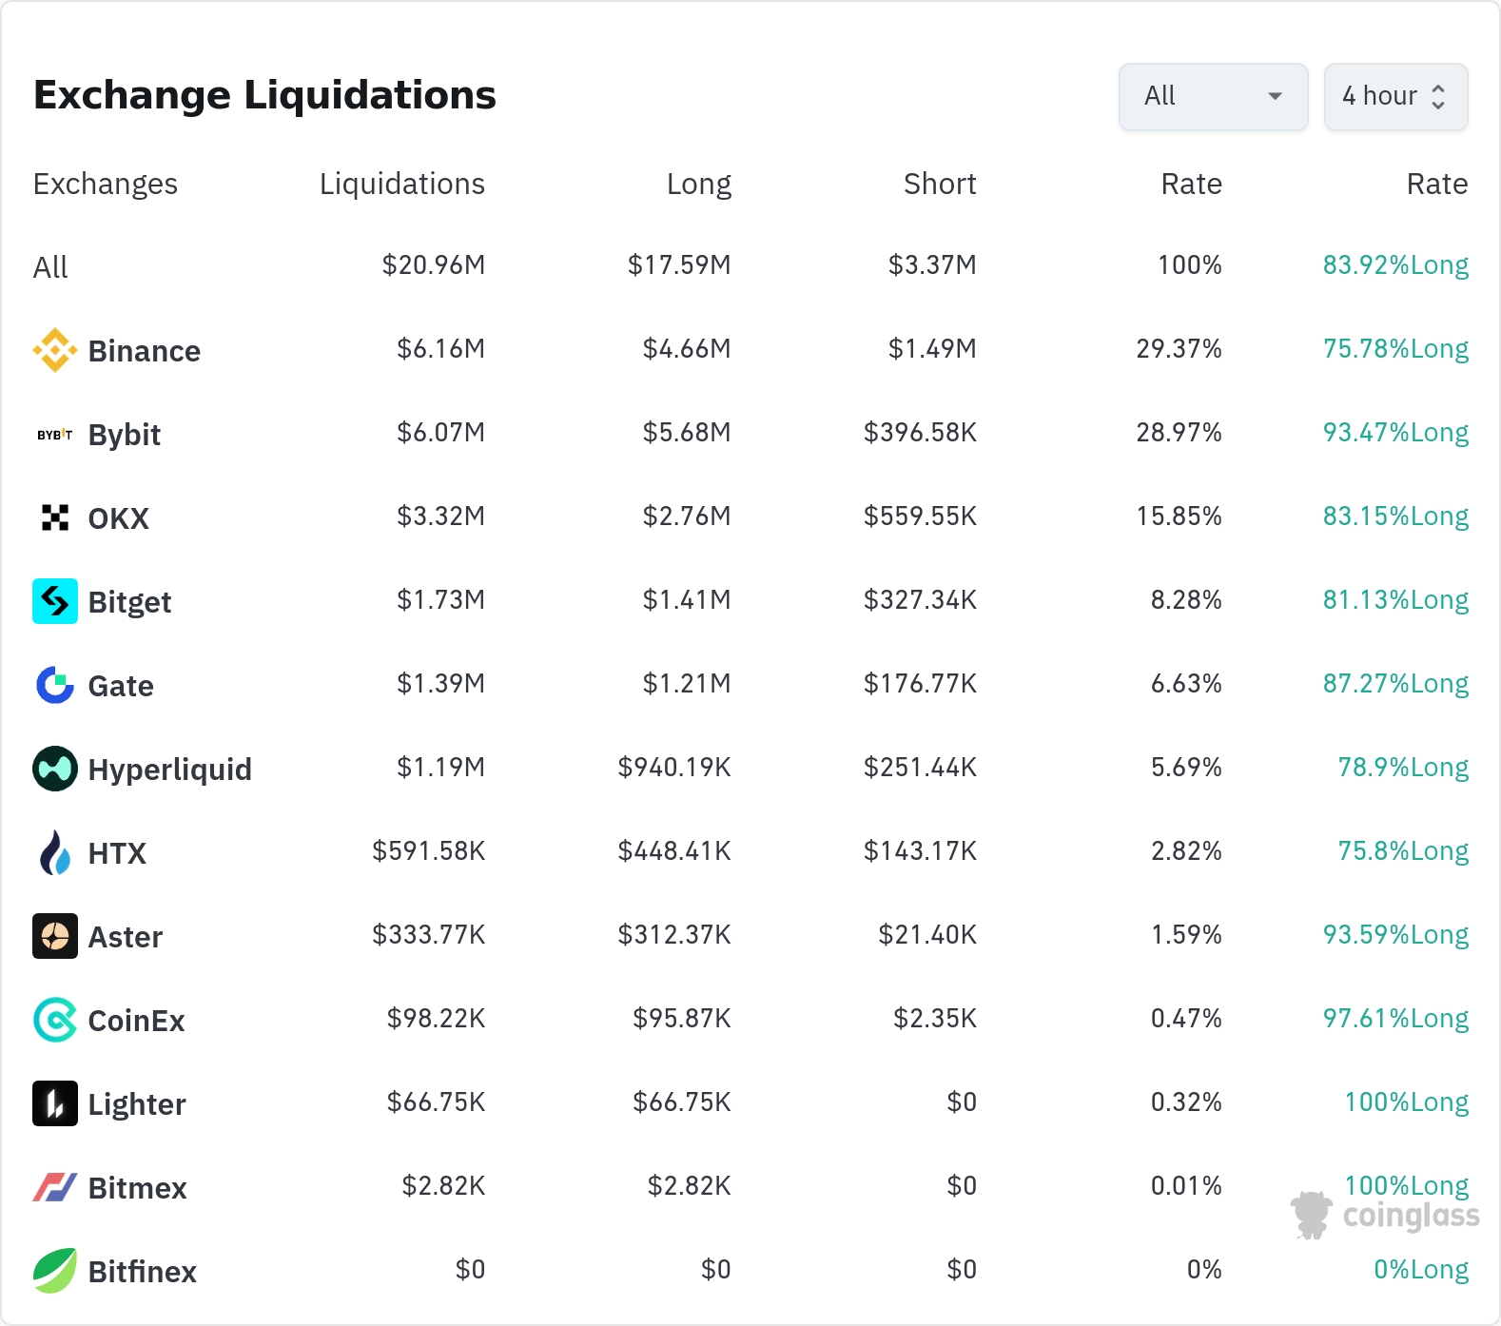Open the Binance exchange name link

click(x=145, y=351)
